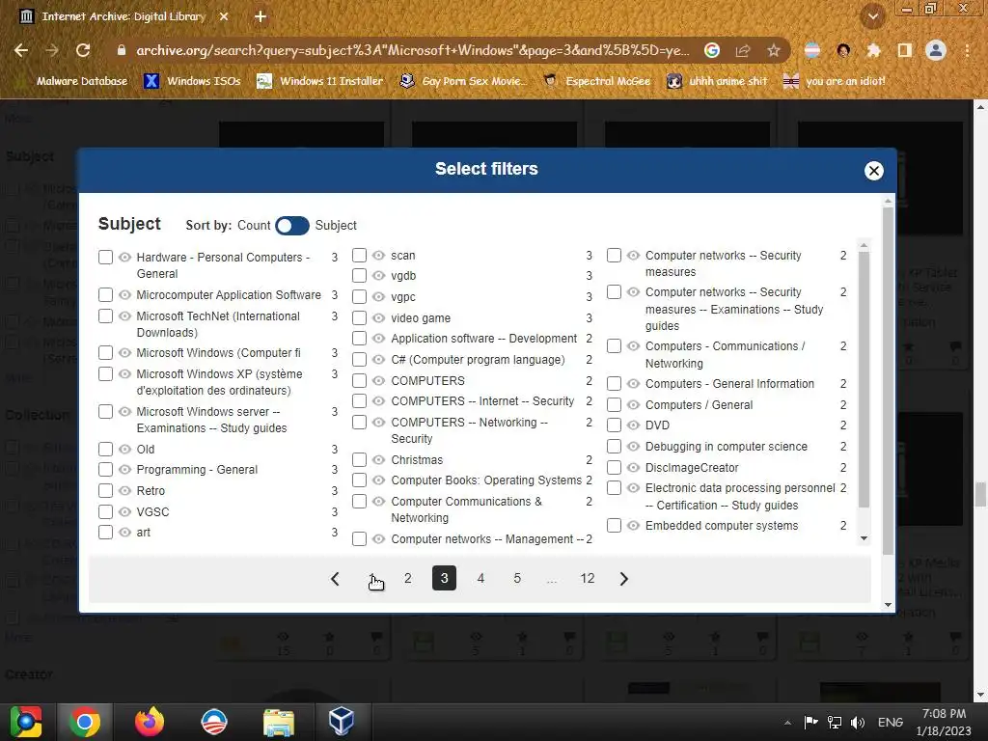This screenshot has width=988, height=741.
Task: Close the Select filters dialog
Action: 873,171
